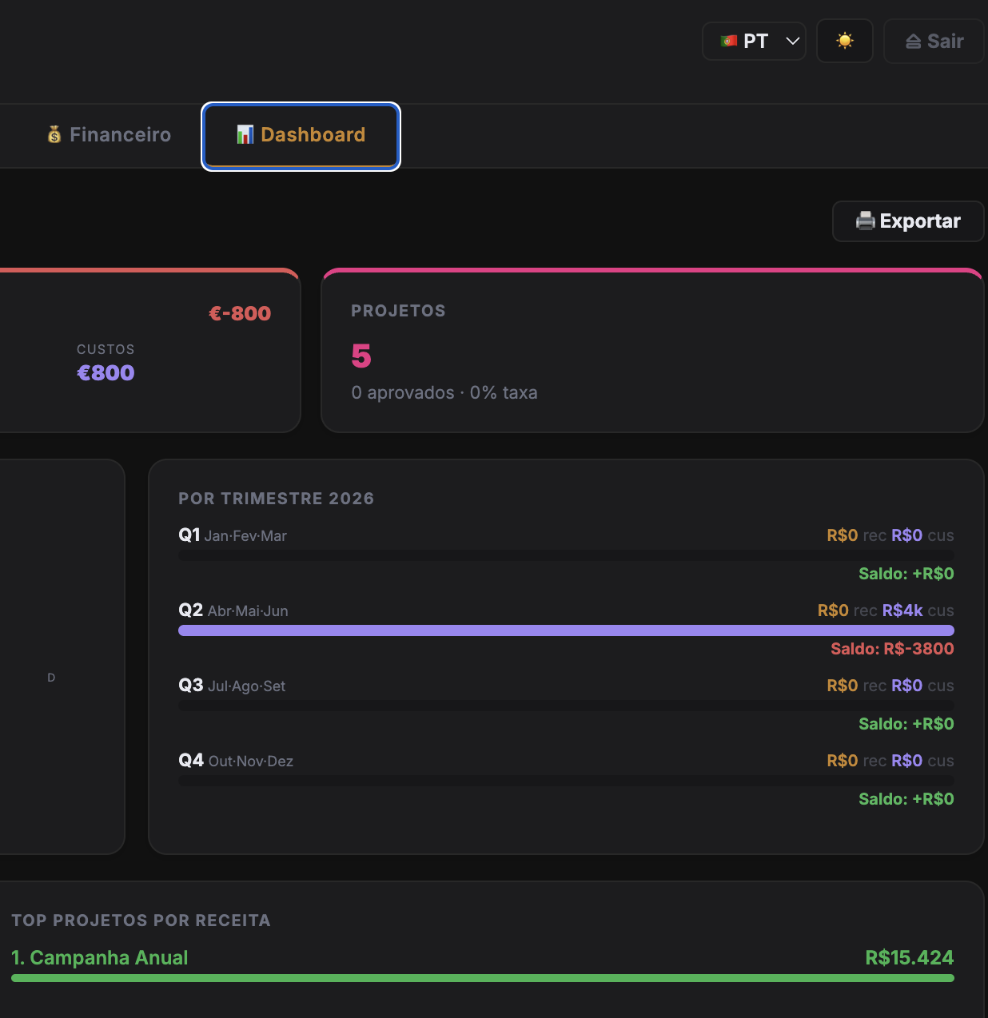The image size is (988, 1018).
Task: Click the 'D' label in left chart
Action: pyautogui.click(x=51, y=678)
